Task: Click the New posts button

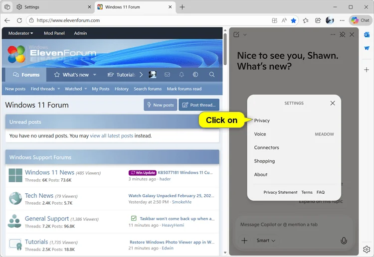Action: [160, 105]
